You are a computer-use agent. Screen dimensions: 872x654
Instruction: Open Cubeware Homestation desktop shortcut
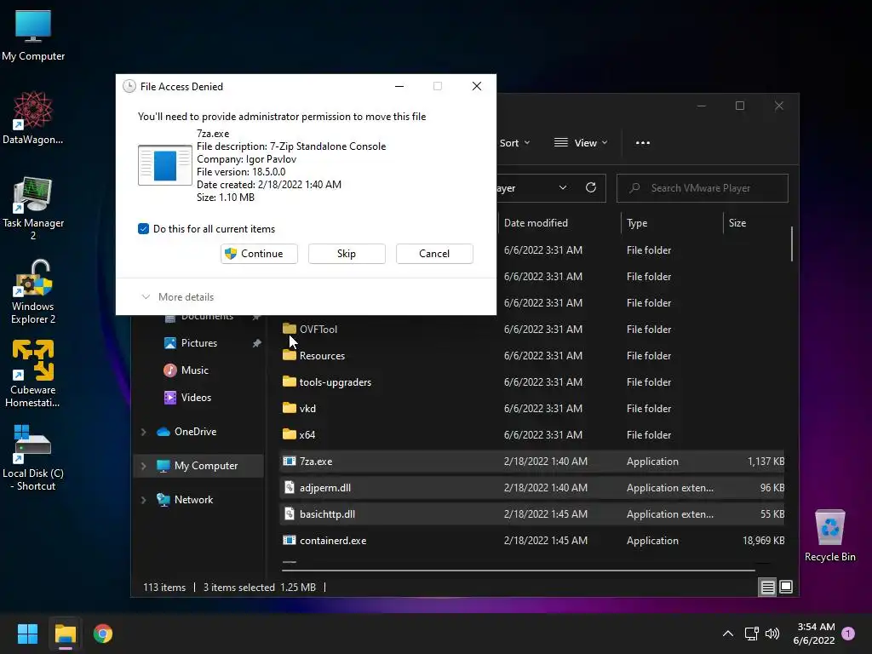[33, 374]
